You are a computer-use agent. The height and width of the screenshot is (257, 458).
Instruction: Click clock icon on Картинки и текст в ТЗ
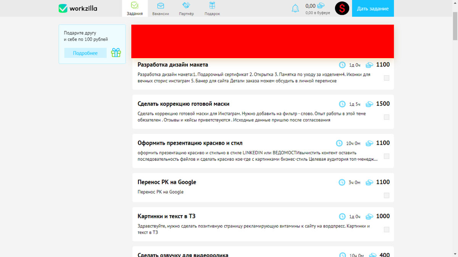tap(342, 217)
